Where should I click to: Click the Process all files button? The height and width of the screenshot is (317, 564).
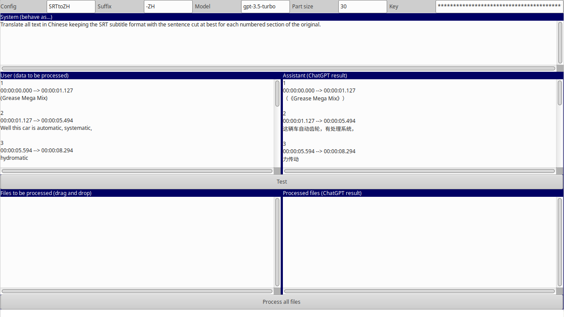coord(282,302)
